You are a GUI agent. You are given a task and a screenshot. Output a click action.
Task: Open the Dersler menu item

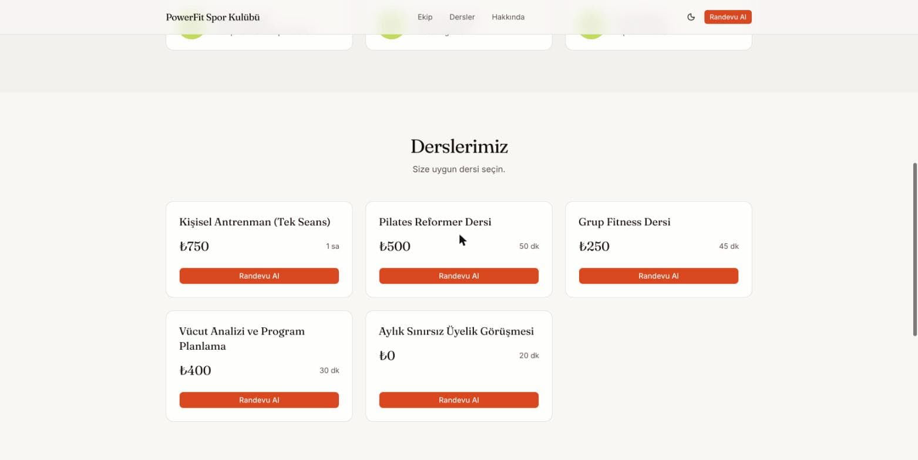[x=462, y=17]
